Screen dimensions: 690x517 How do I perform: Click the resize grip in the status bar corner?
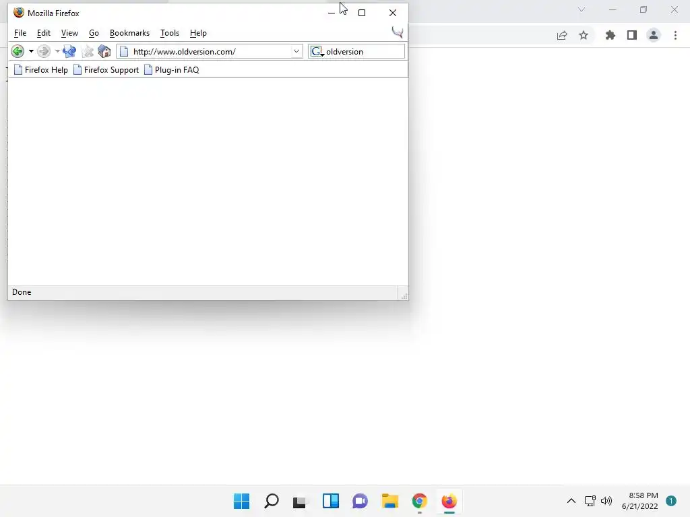coord(404,296)
